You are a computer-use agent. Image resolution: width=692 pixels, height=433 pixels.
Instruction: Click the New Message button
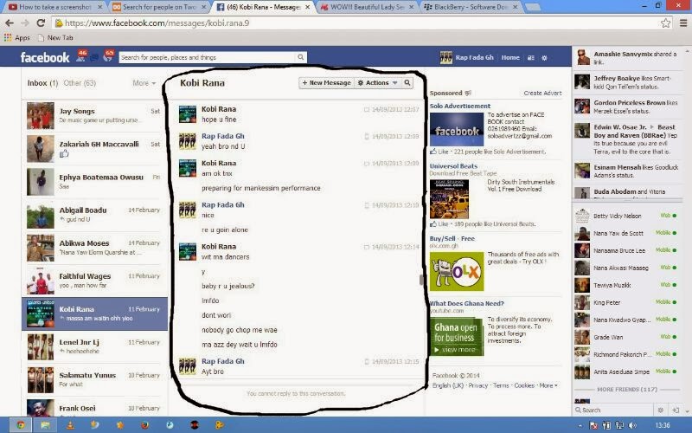(x=327, y=82)
